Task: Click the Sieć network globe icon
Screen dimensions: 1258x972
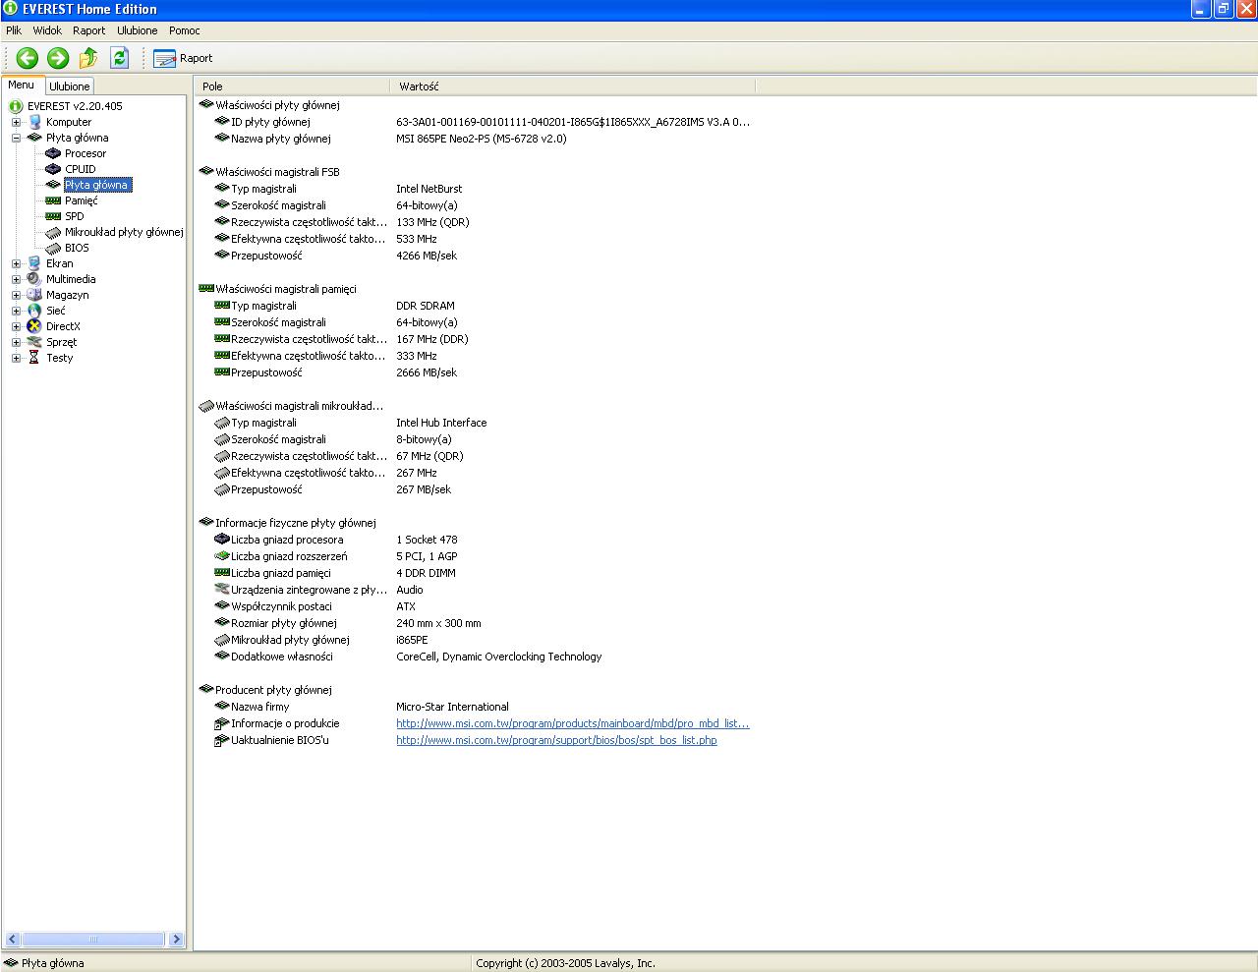Action: coord(34,311)
